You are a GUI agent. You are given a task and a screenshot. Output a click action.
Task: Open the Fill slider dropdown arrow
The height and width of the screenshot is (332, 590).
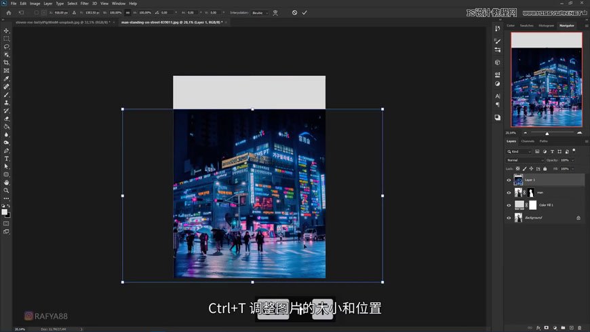pyautogui.click(x=572, y=169)
